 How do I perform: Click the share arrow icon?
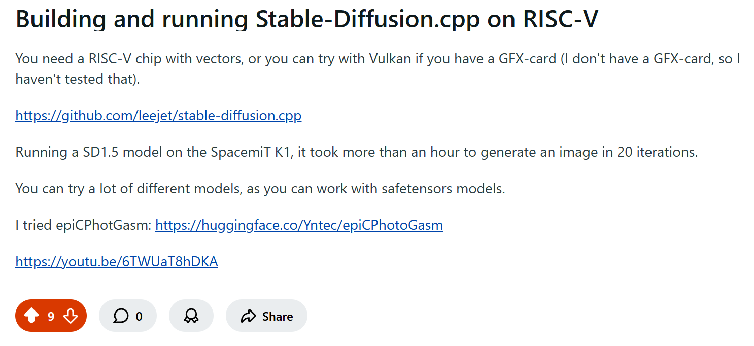coord(249,317)
